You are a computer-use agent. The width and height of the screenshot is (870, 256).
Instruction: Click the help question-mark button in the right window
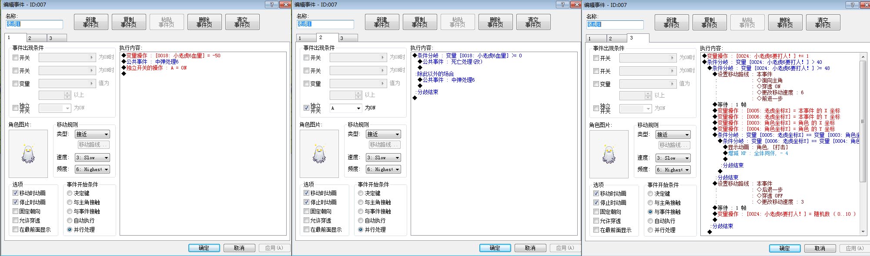click(x=853, y=5)
